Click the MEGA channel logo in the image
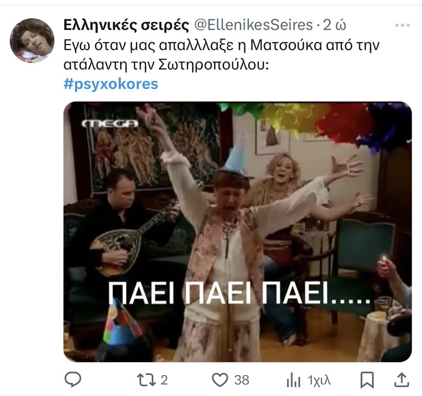 [110, 123]
